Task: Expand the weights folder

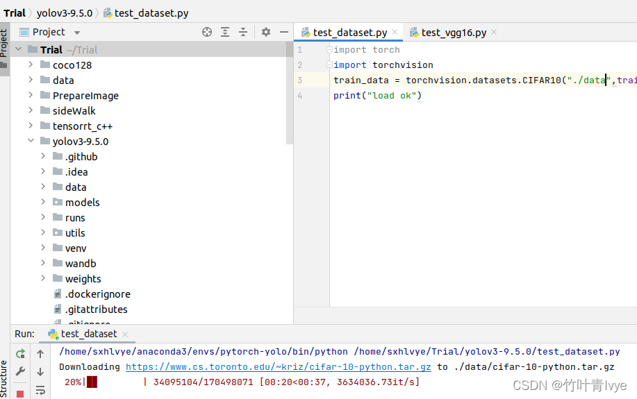Action: point(43,278)
